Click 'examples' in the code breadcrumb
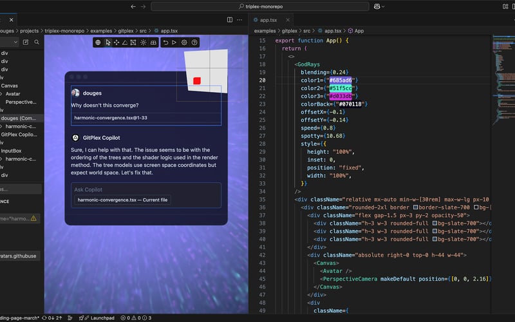The width and height of the screenshot is (515, 322). [265, 31]
